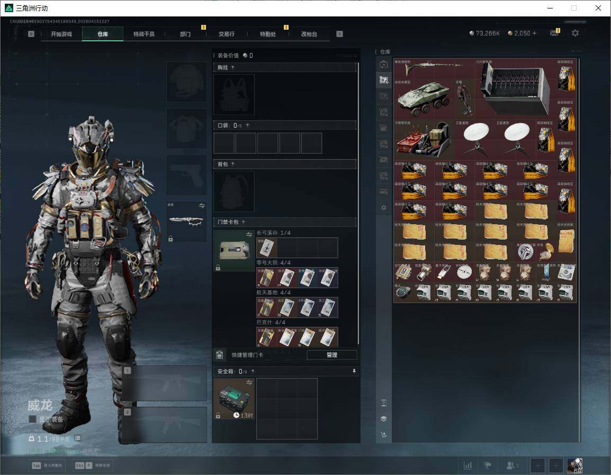Select primary weapon slot 1
Image resolution: width=611 pixels, height=475 pixels.
point(165,383)
